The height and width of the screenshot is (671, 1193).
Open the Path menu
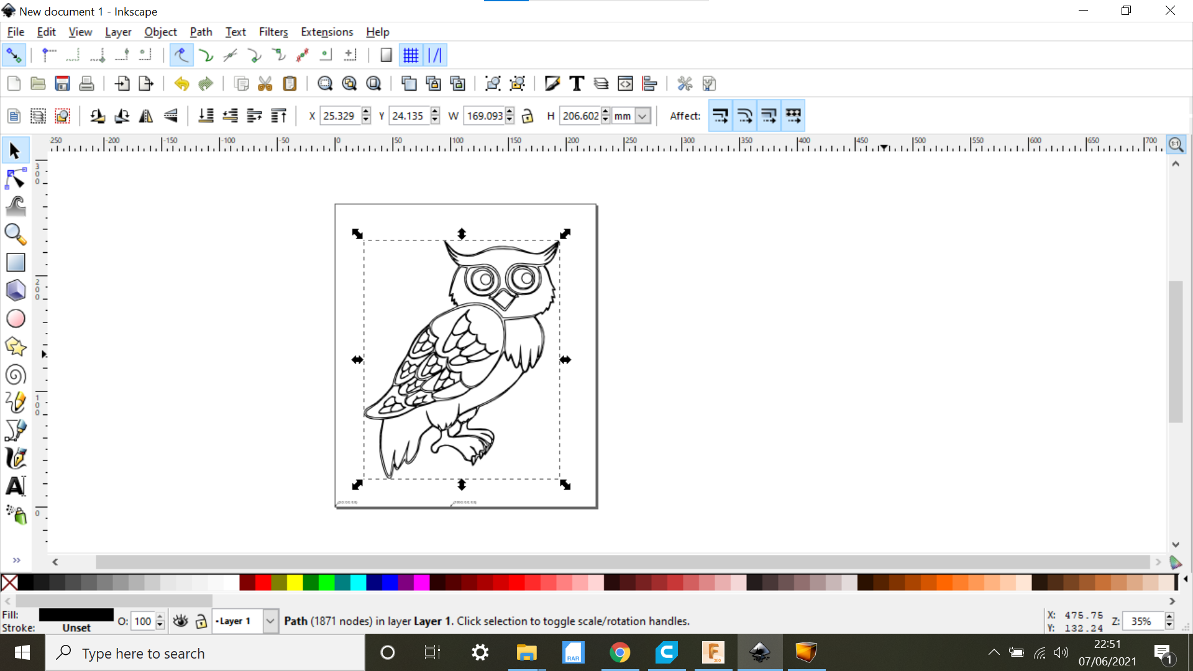(200, 31)
